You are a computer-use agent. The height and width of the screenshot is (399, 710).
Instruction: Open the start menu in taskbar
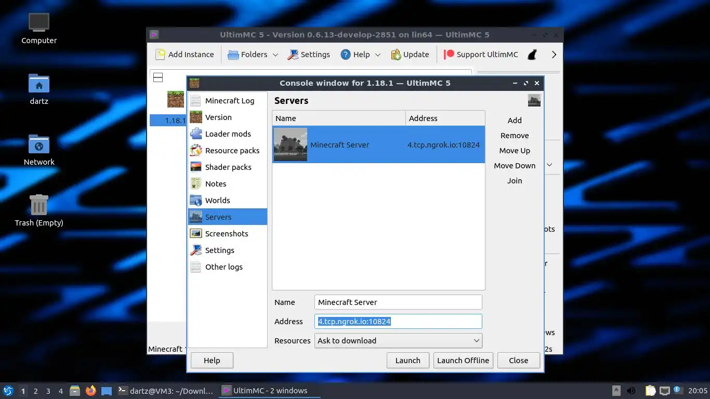(x=8, y=391)
